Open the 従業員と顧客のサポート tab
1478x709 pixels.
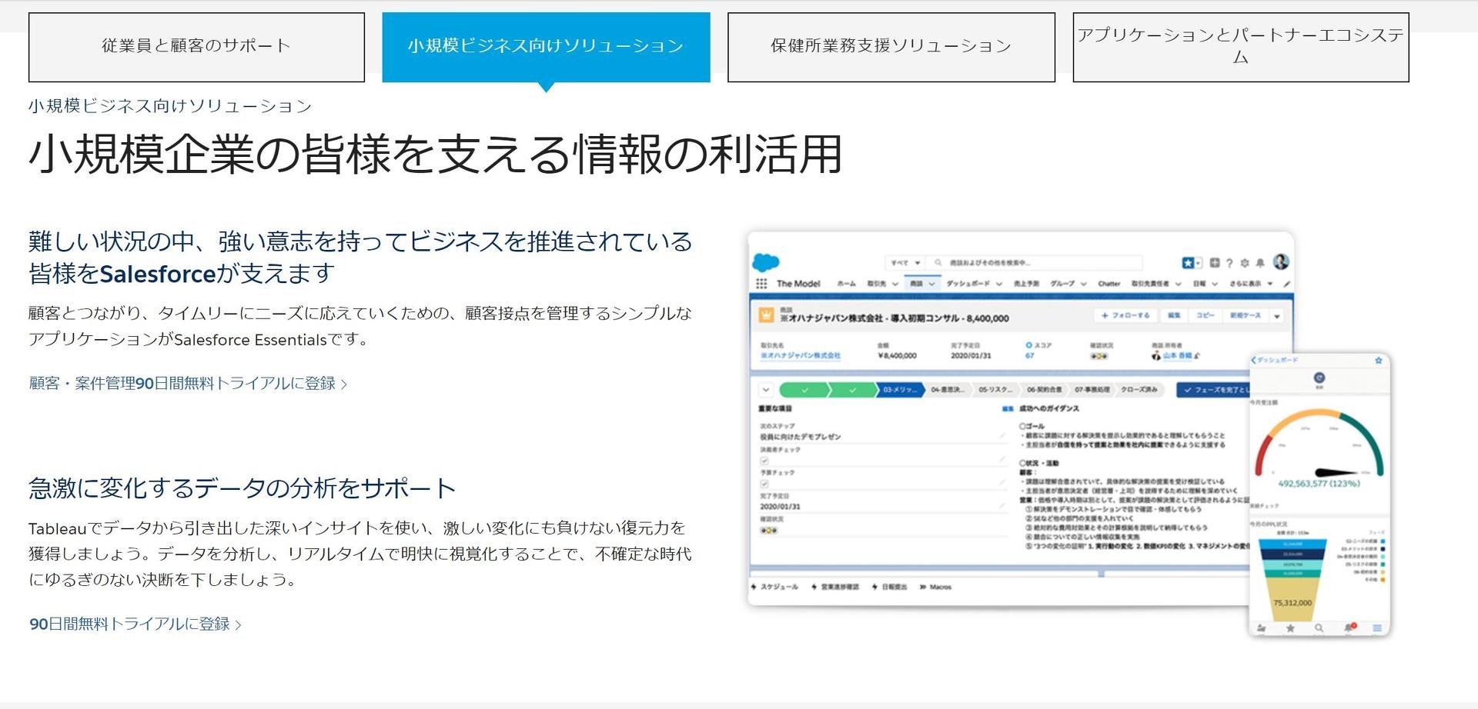[196, 47]
